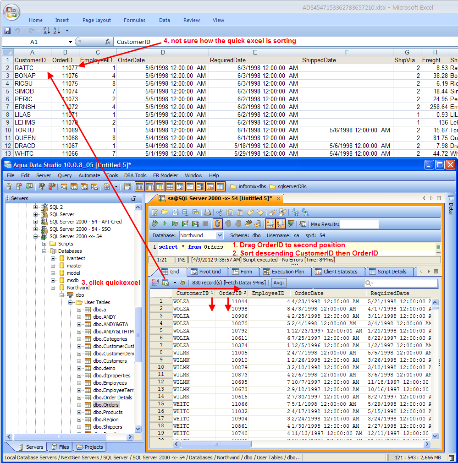Paste from clipboard in query editor
Image resolution: width=458 pixels, height=463 pixels.
pyautogui.click(x=240, y=212)
